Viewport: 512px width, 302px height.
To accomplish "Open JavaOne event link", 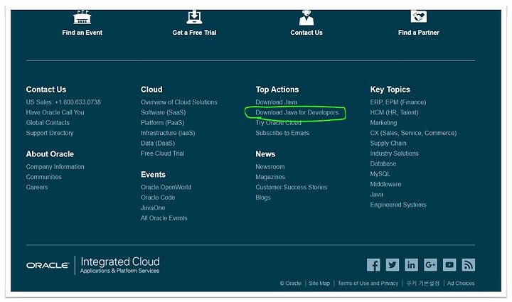I will (153, 207).
